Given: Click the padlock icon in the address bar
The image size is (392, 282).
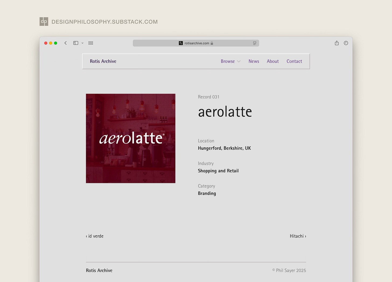Looking at the screenshot, I should [x=212, y=43].
